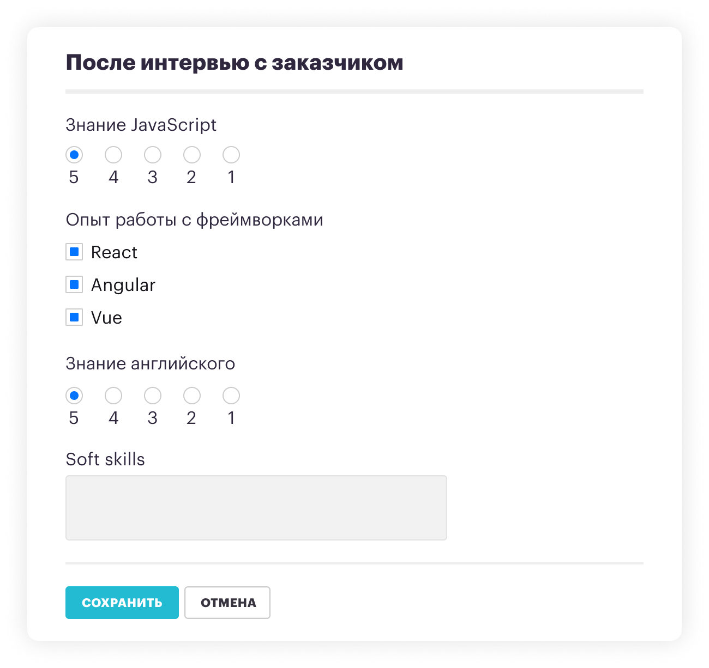
Task: Choose rating 1 for Знание английского
Action: click(x=231, y=396)
